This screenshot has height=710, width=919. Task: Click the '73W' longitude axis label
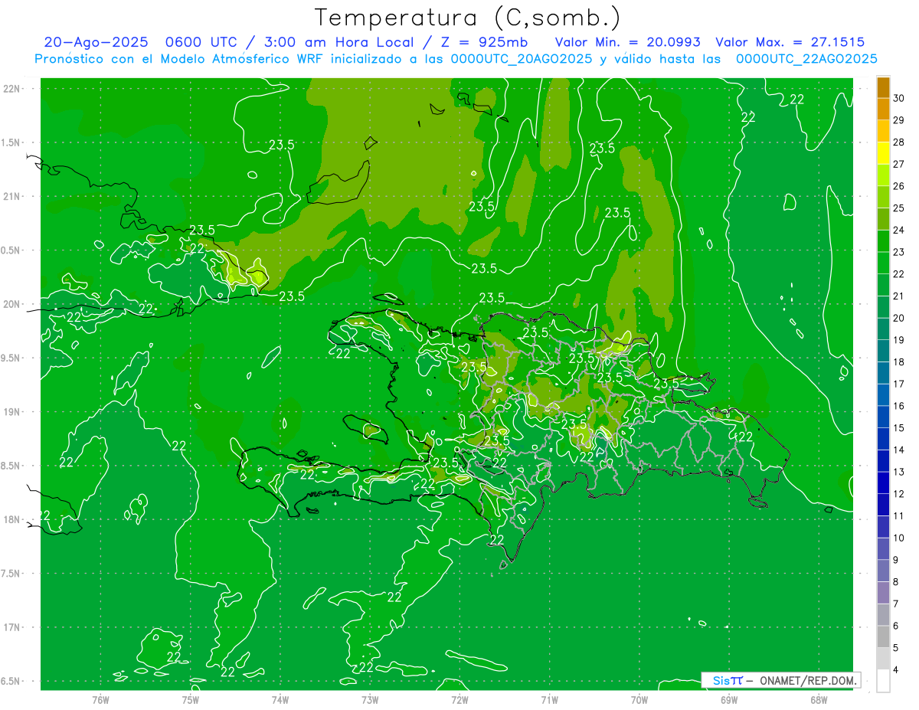click(370, 699)
